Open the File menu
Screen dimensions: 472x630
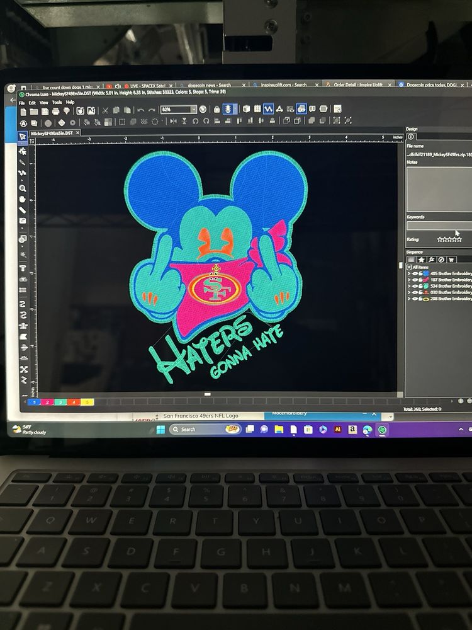[22, 102]
